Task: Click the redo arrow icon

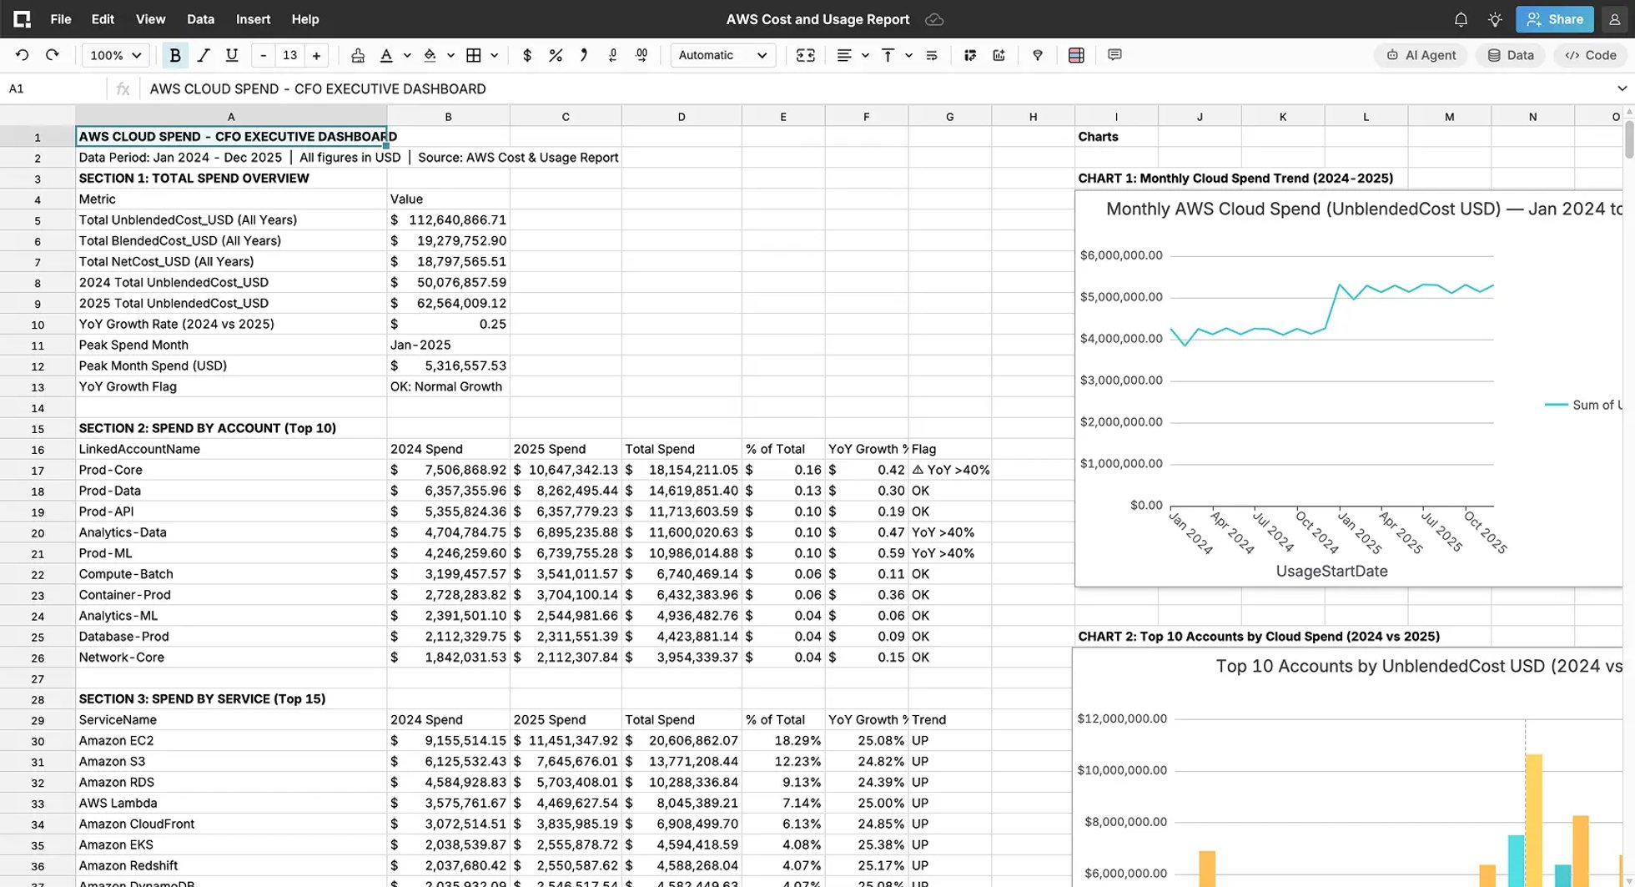Action: [x=53, y=55]
